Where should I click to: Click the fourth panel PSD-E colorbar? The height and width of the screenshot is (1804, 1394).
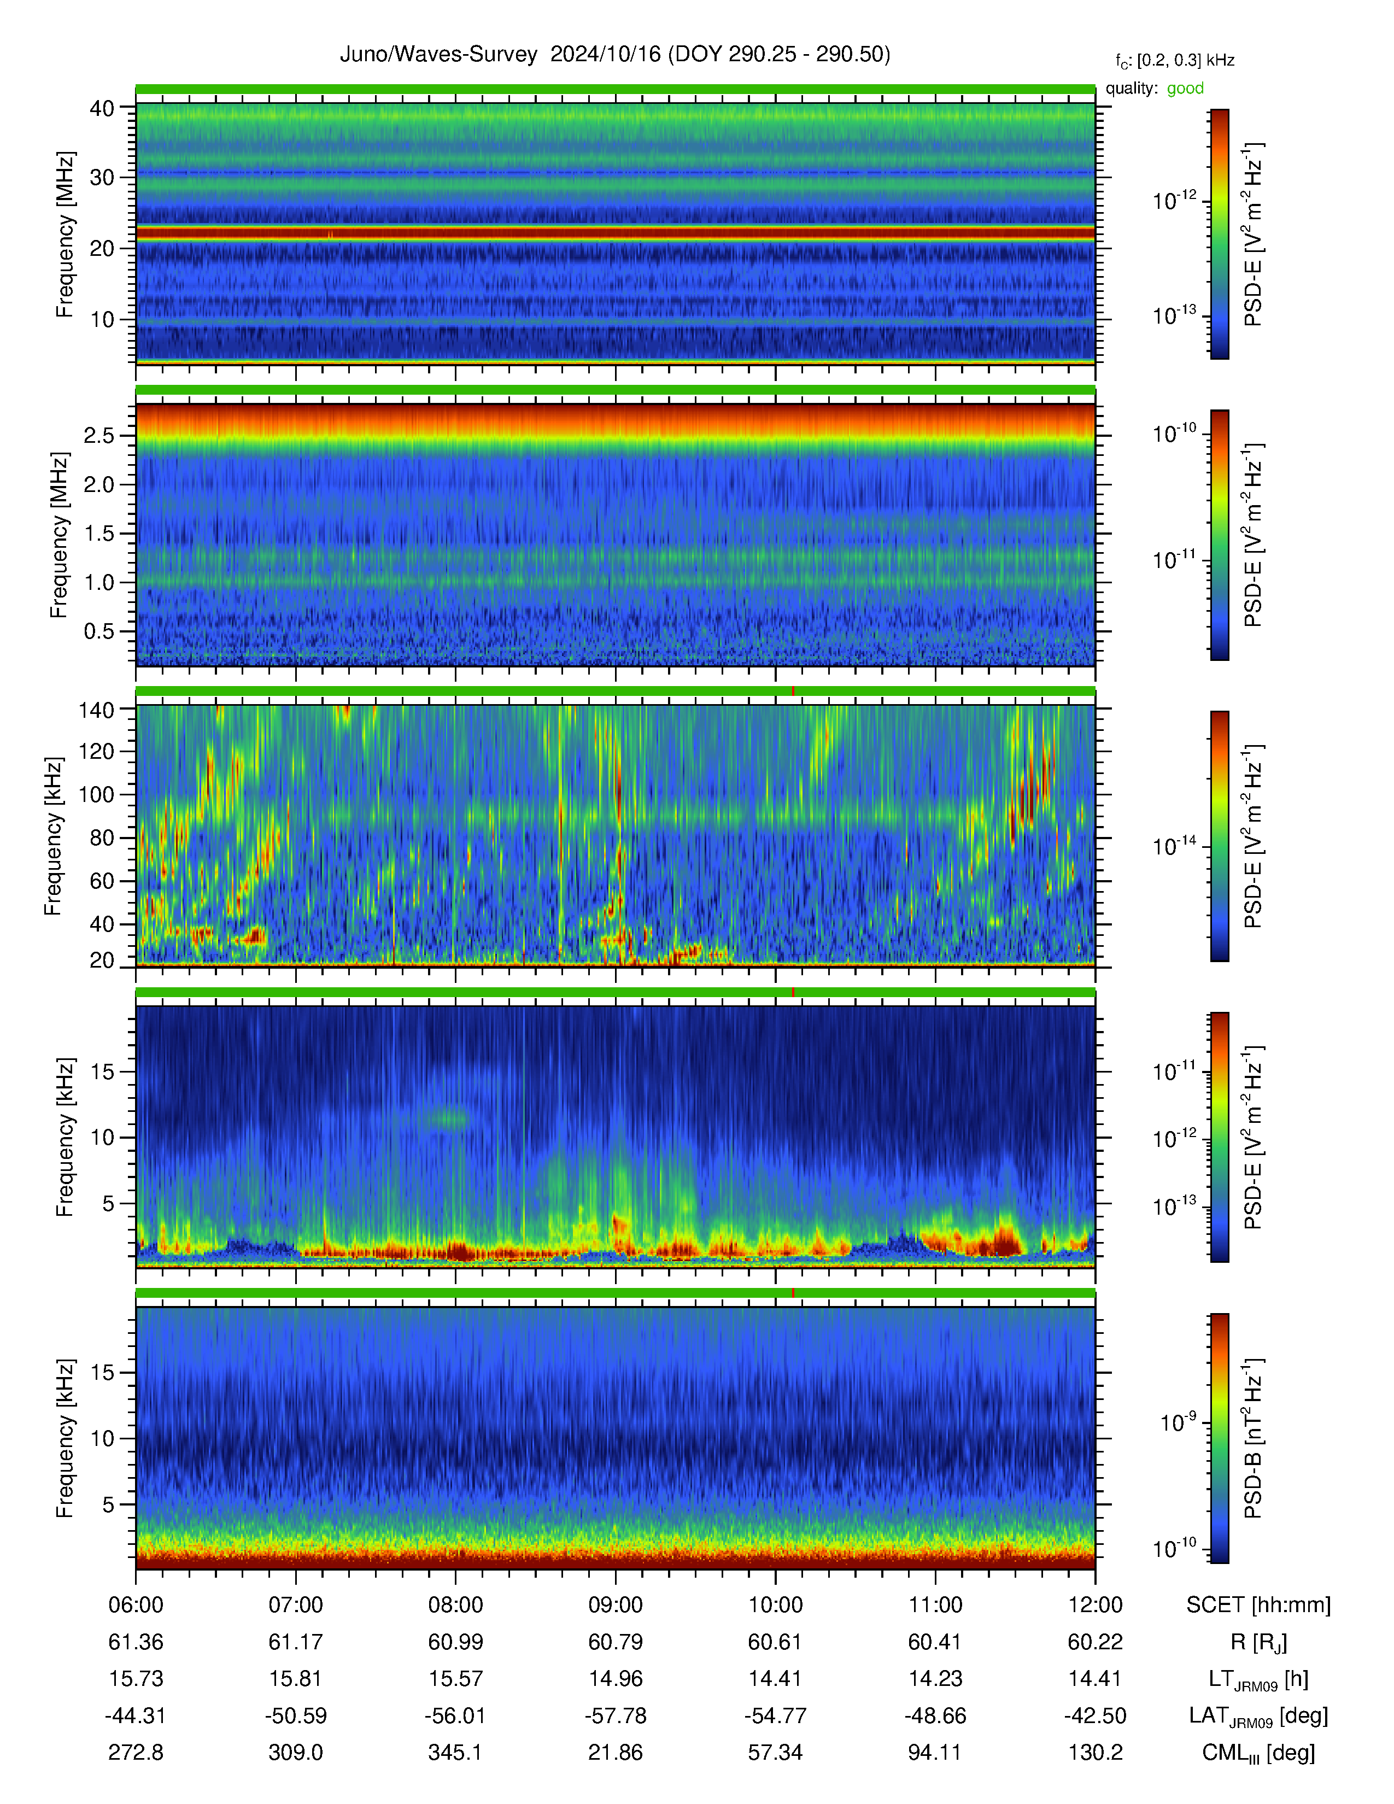pyautogui.click(x=1219, y=1138)
